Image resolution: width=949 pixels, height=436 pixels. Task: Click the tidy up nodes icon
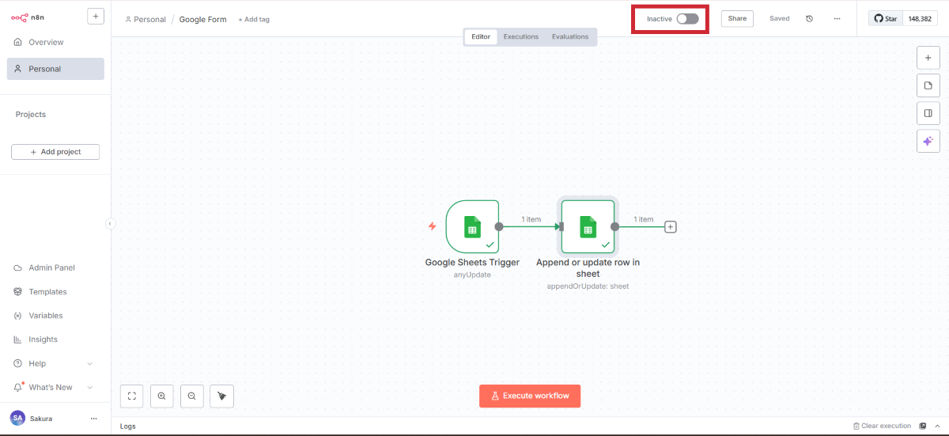(222, 396)
